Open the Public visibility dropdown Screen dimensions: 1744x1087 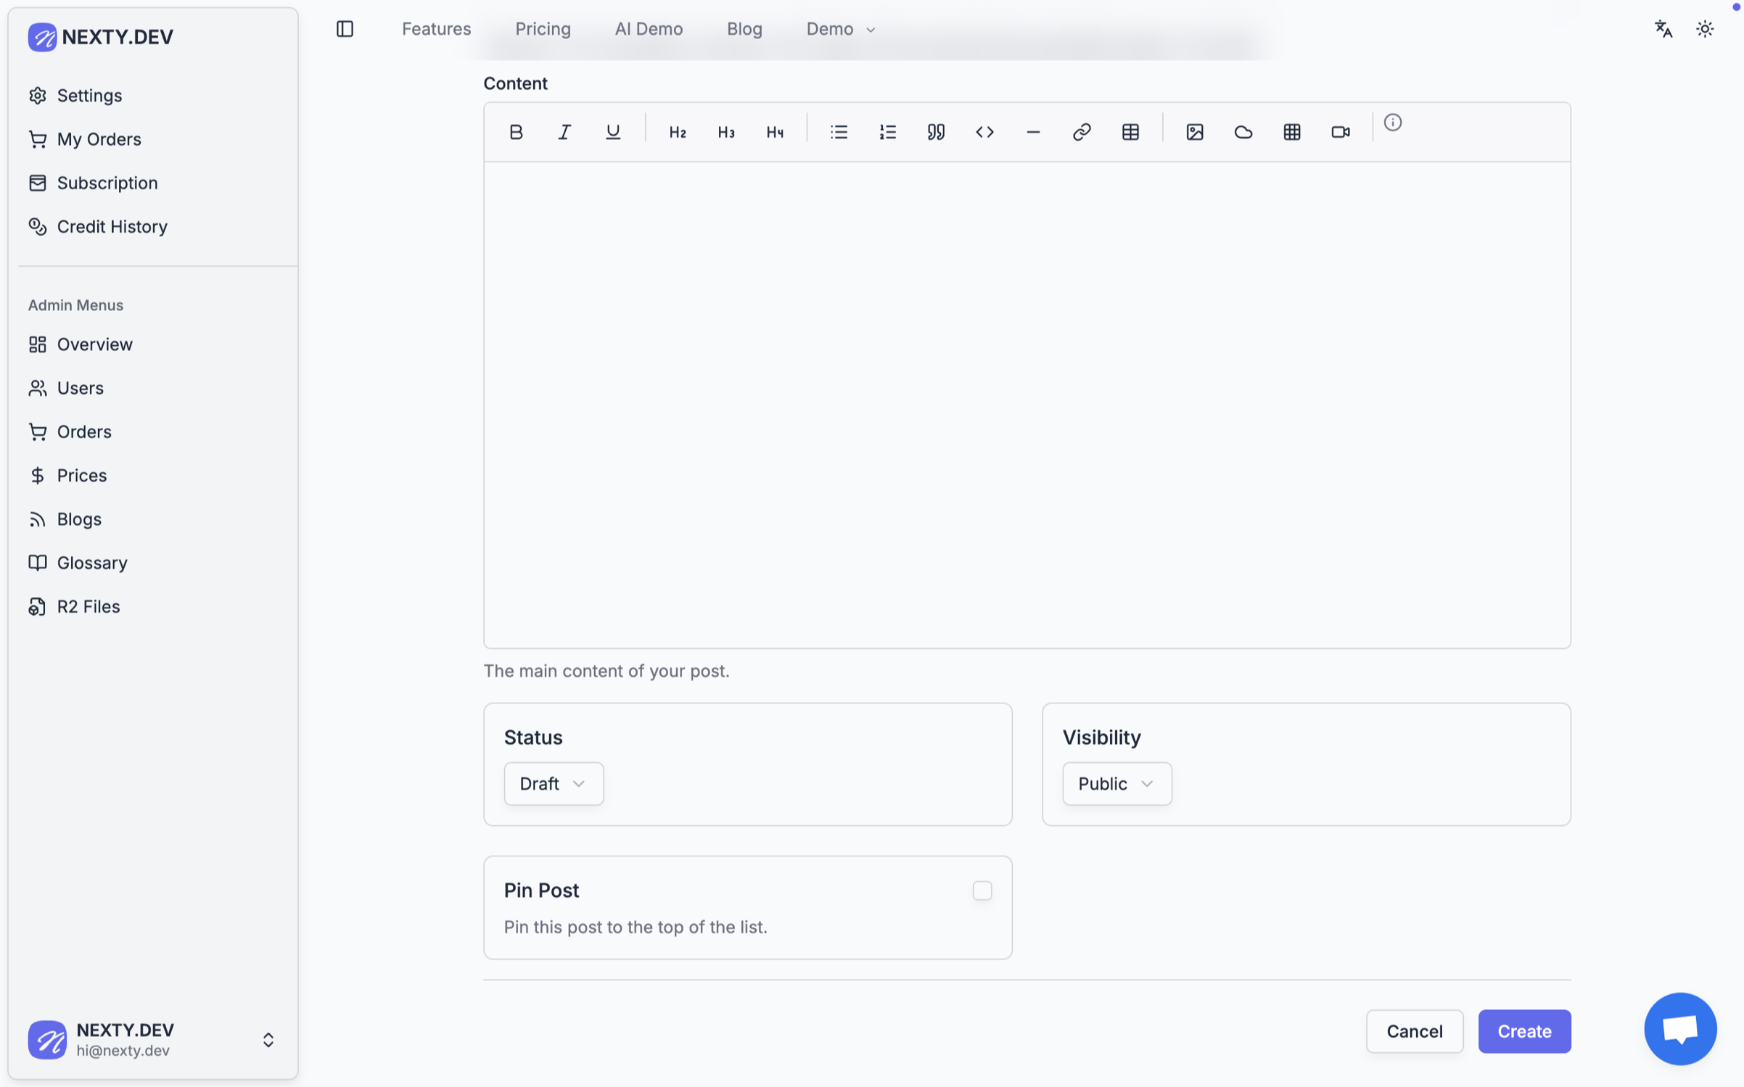click(1116, 783)
